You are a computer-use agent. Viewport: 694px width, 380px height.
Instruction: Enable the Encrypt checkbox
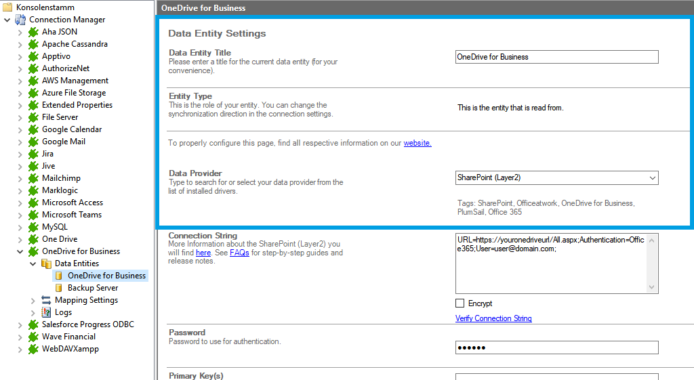coord(460,303)
